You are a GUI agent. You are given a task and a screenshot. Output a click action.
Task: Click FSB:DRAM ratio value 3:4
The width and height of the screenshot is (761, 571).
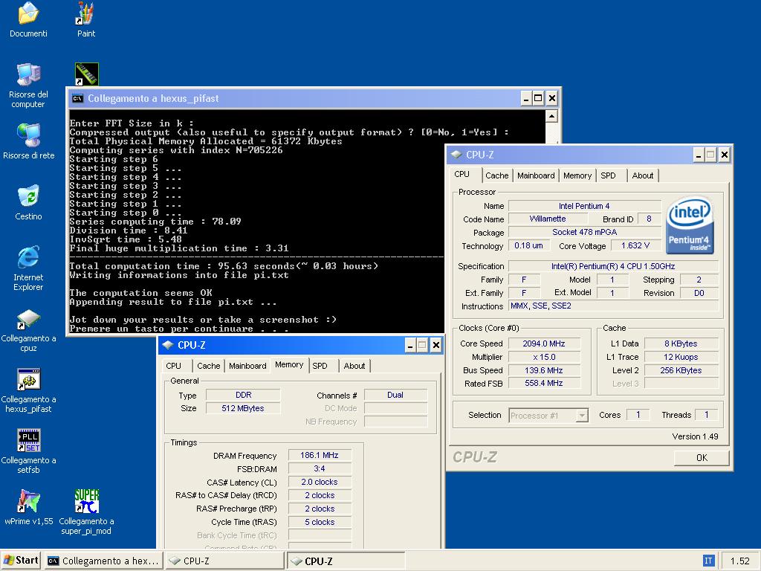(320, 468)
